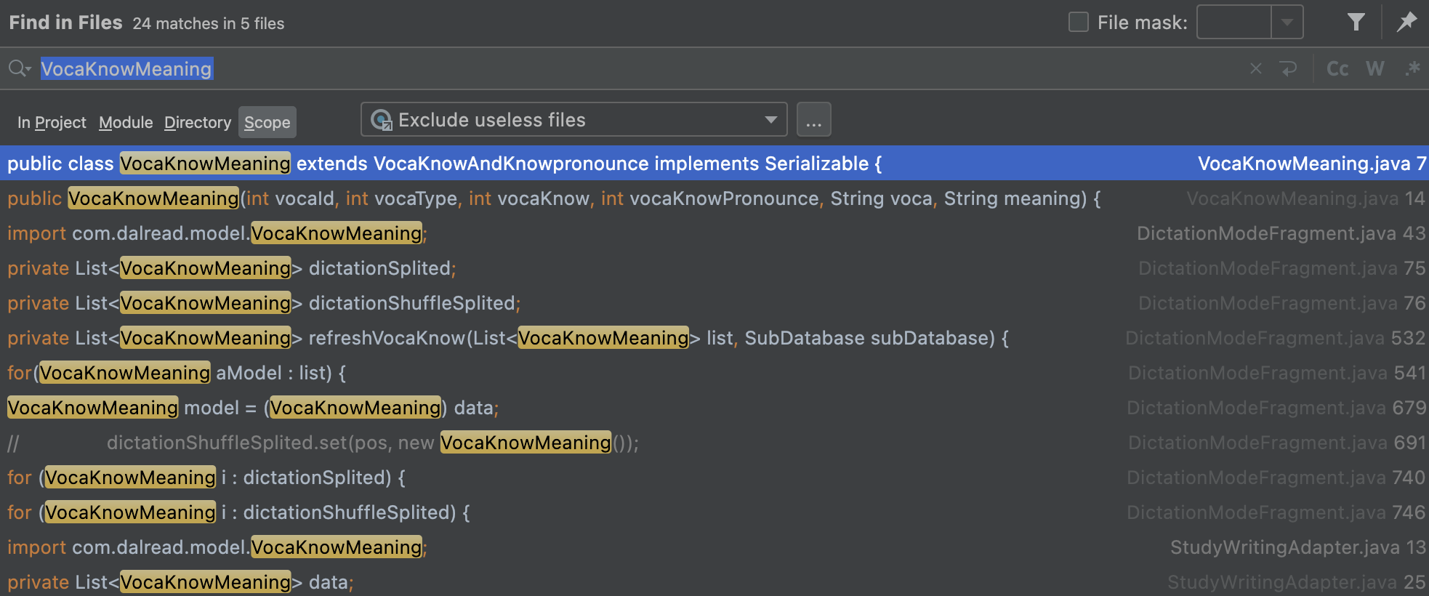Screen dimensions: 1429x596
Task: Click the filter search results icon
Action: [1356, 22]
